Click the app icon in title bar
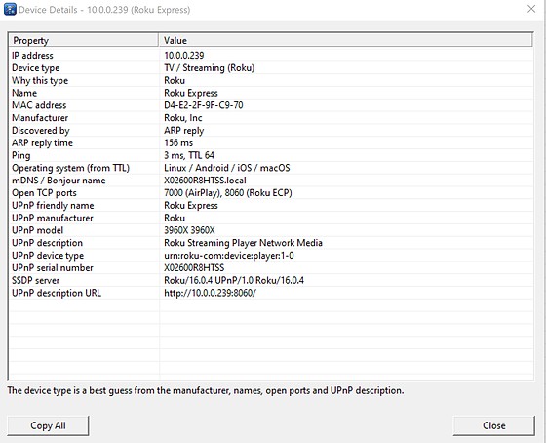Image resolution: width=546 pixels, height=443 pixels. pyautogui.click(x=10, y=9)
